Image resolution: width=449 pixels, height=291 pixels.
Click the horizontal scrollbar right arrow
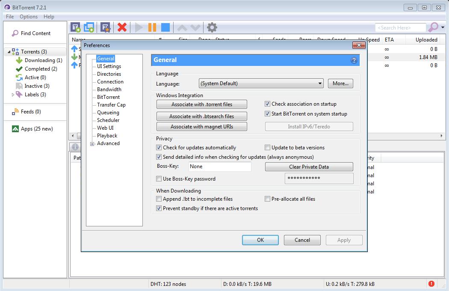coord(441,136)
